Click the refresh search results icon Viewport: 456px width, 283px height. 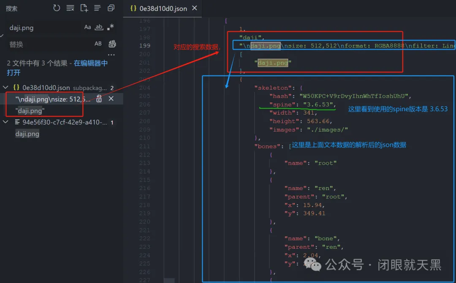(57, 8)
